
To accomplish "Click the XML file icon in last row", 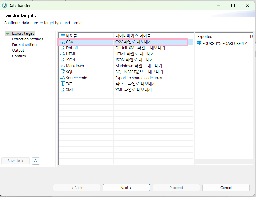I will 63,90.
